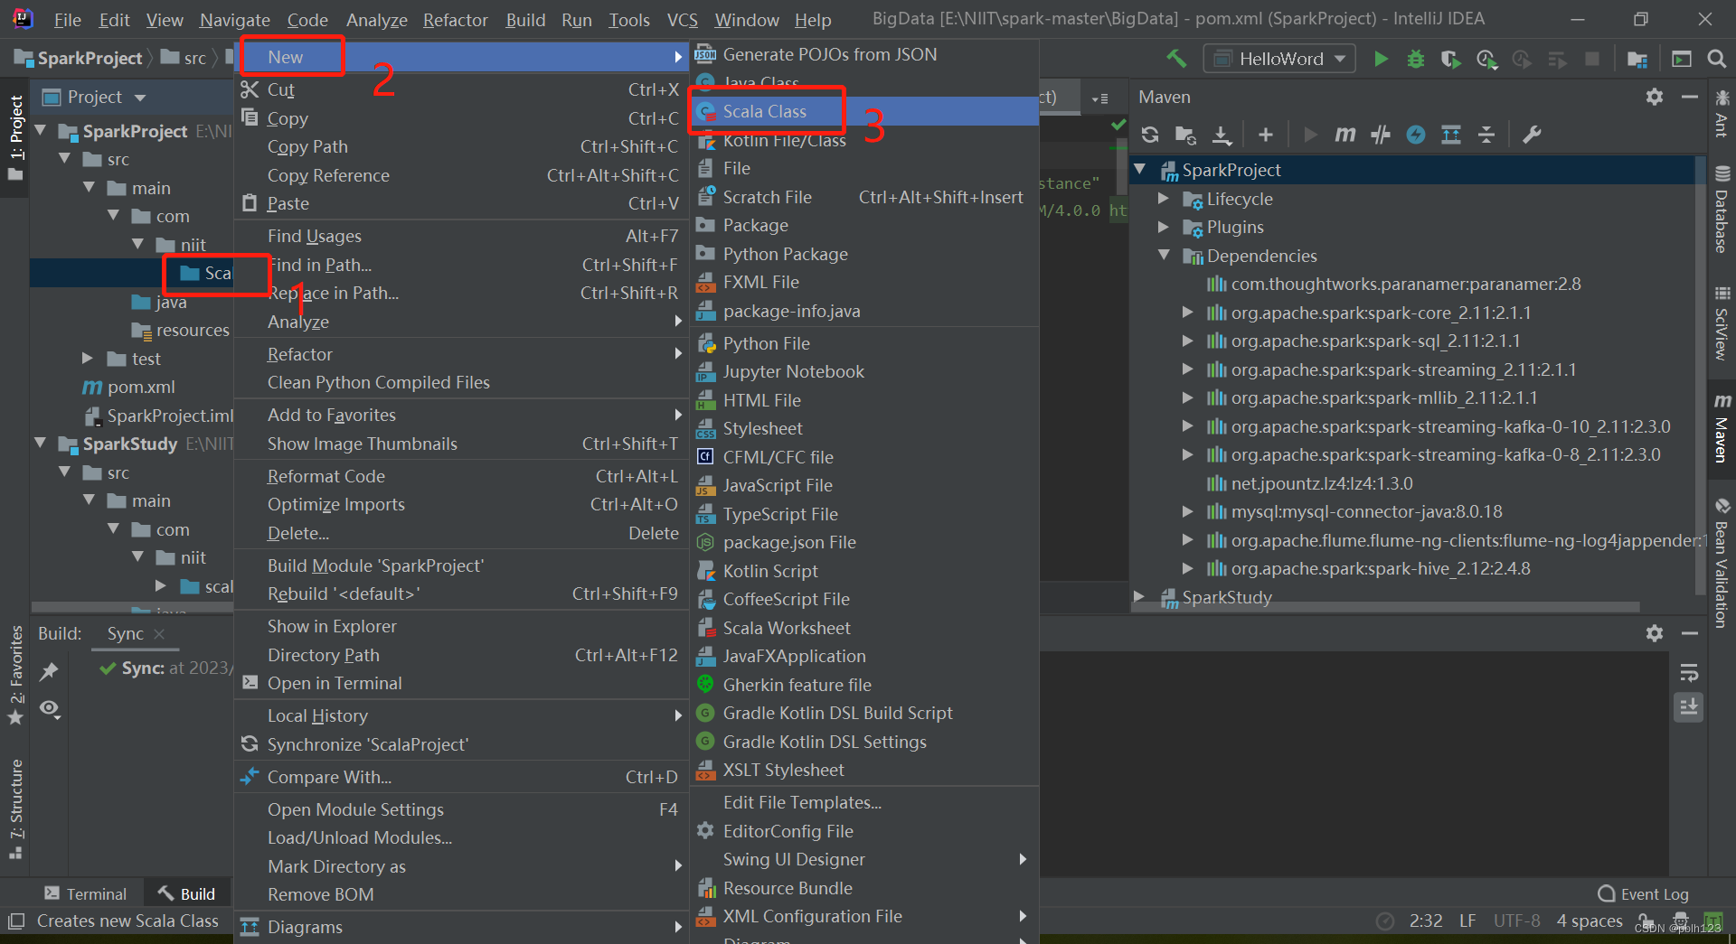This screenshot has height=944, width=1736.
Task: Expand SparkStudy Maven project node
Action: click(1140, 597)
